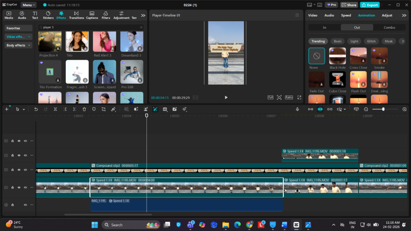Delete selected clip with trash icon
This screenshot has width=411, height=231.
coord(84,109)
